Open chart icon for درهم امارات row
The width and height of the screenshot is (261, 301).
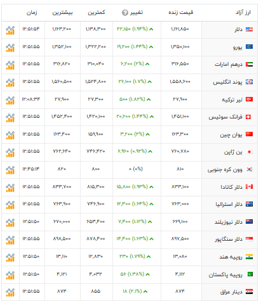pos(10,65)
